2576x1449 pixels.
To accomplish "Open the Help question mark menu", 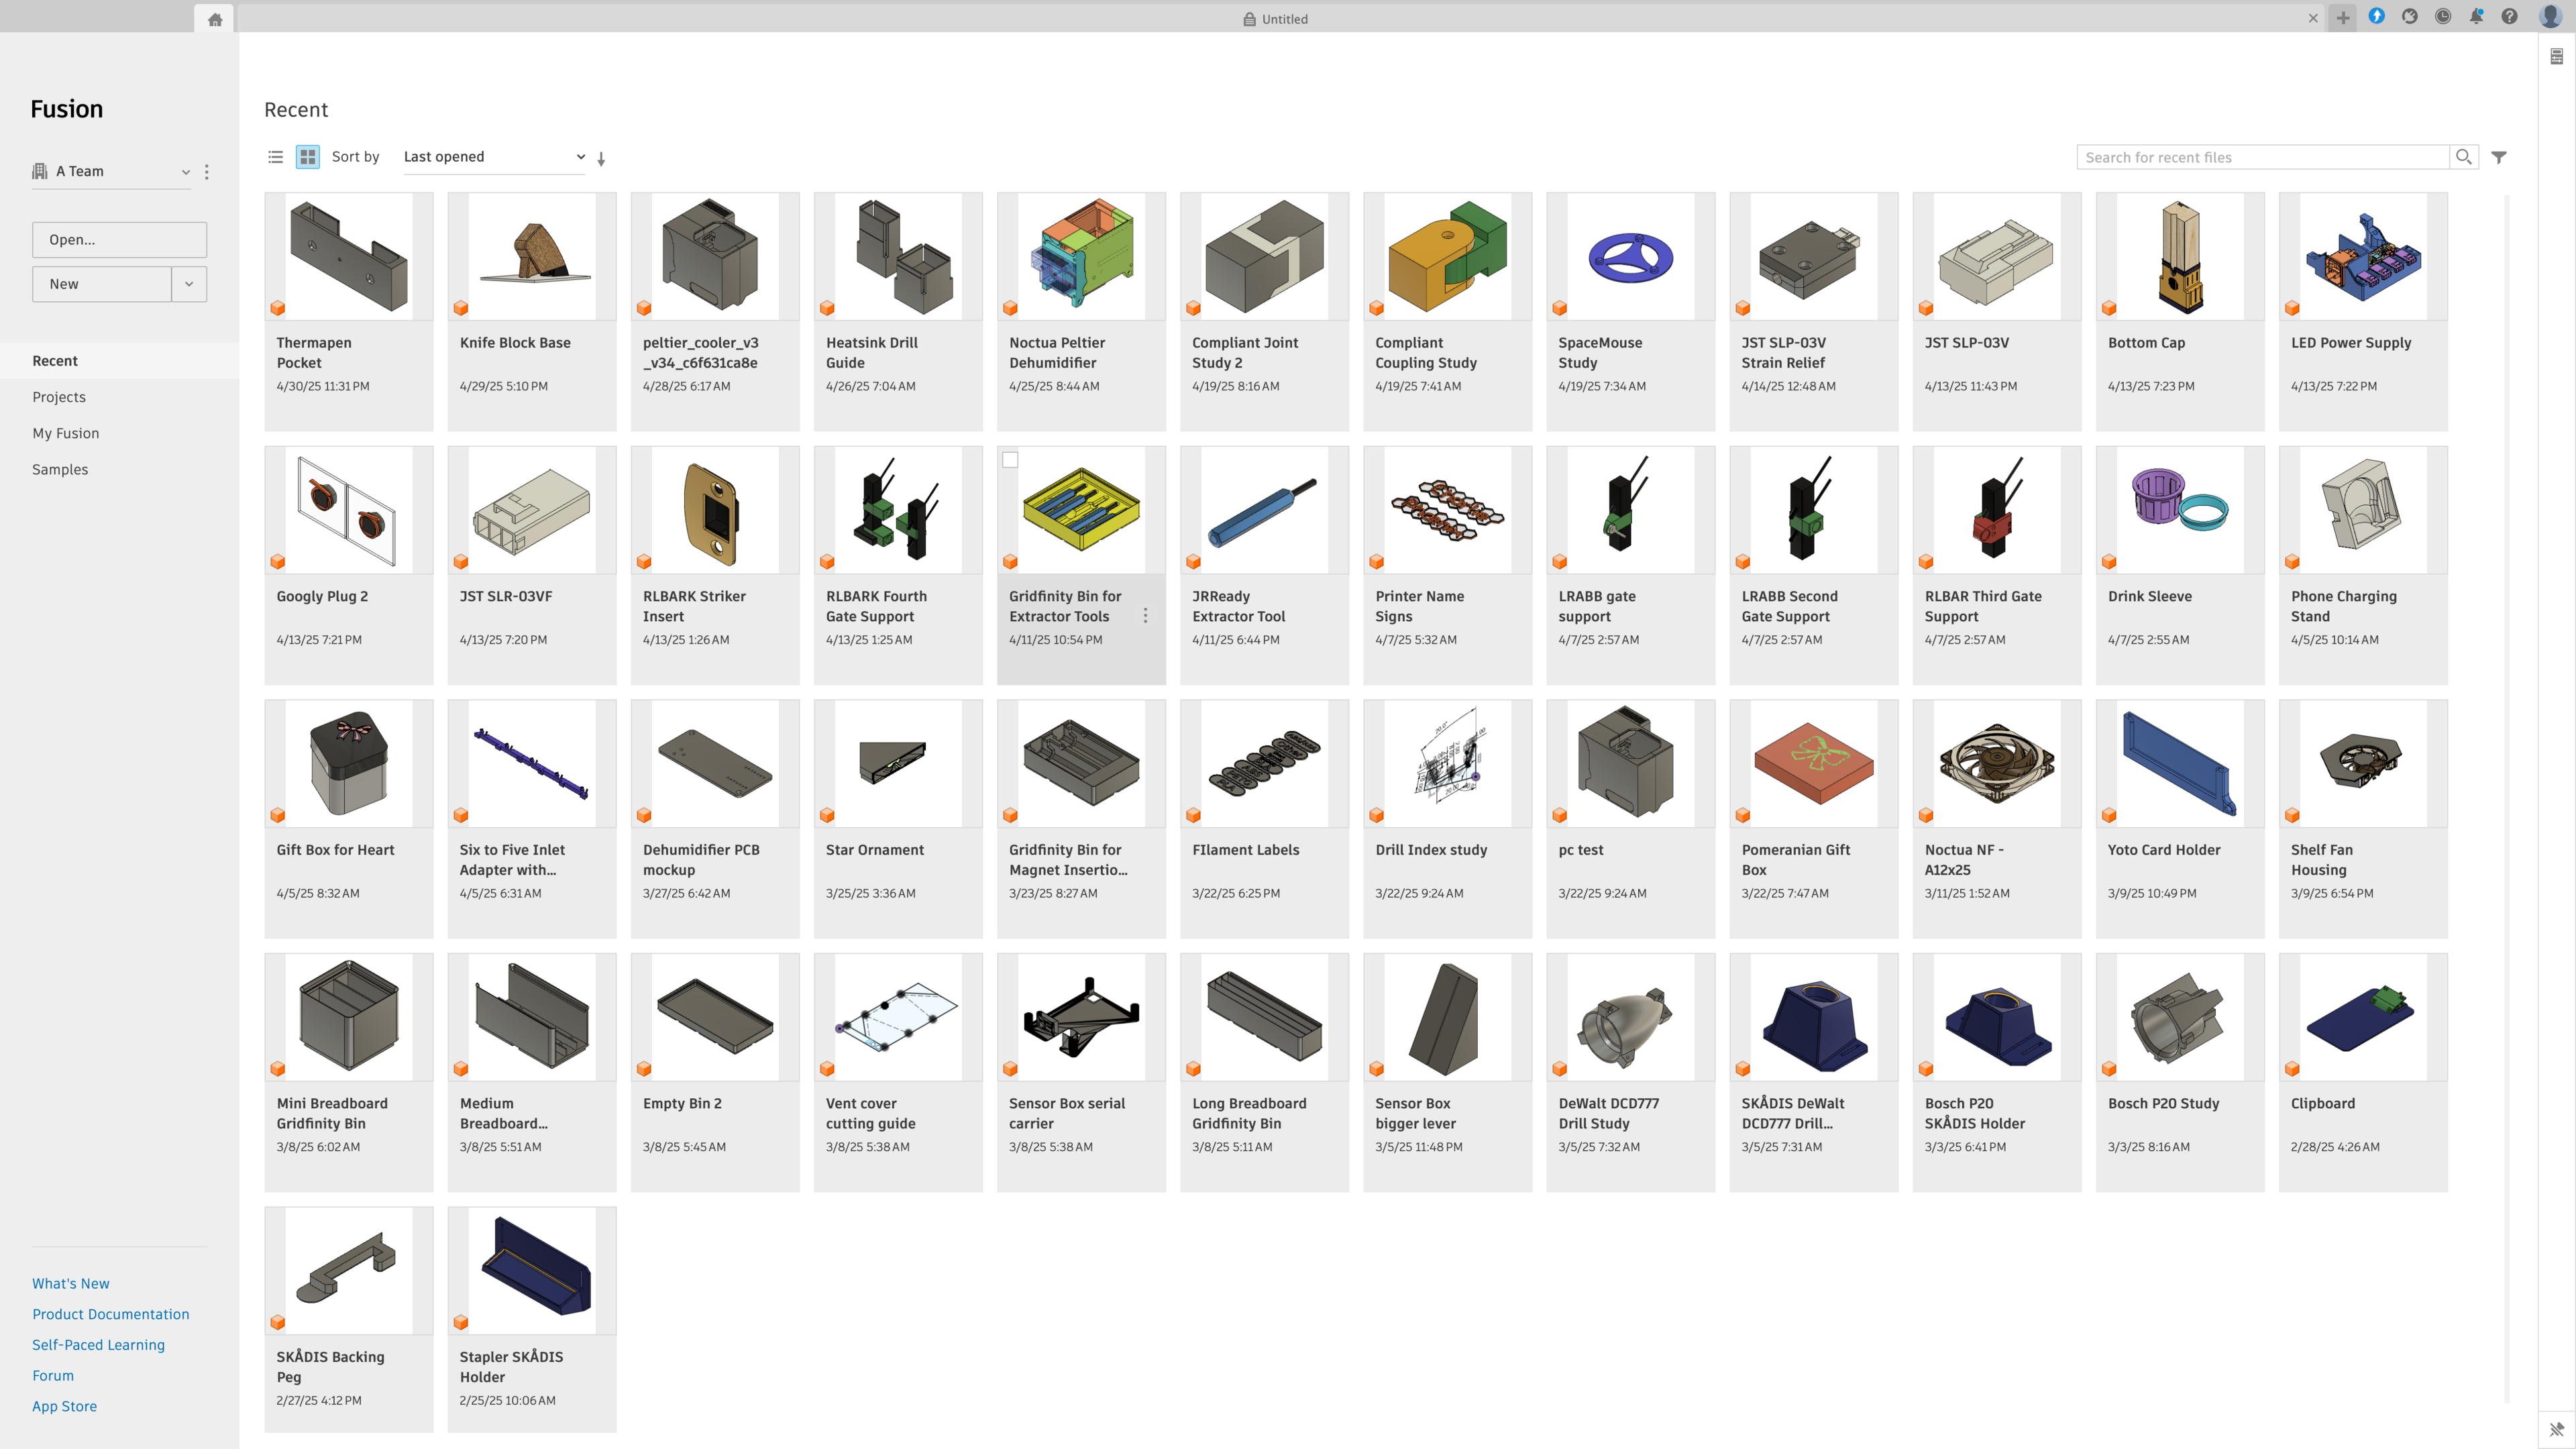I will pos(2509,16).
